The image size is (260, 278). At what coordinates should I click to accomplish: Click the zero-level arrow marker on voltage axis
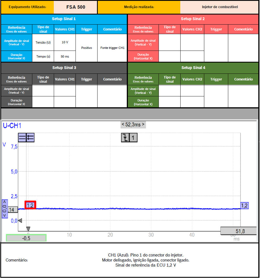point(20,221)
